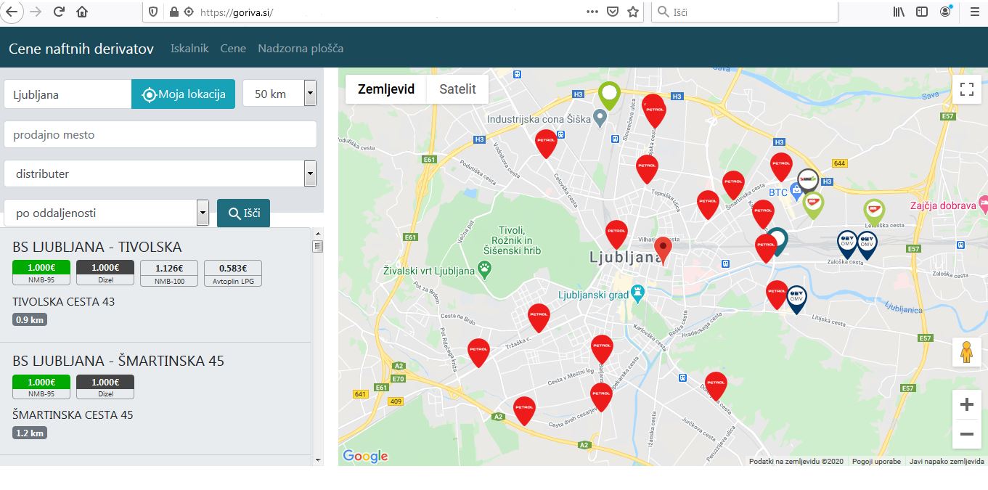Select the Street View pegman icon

[966, 352]
